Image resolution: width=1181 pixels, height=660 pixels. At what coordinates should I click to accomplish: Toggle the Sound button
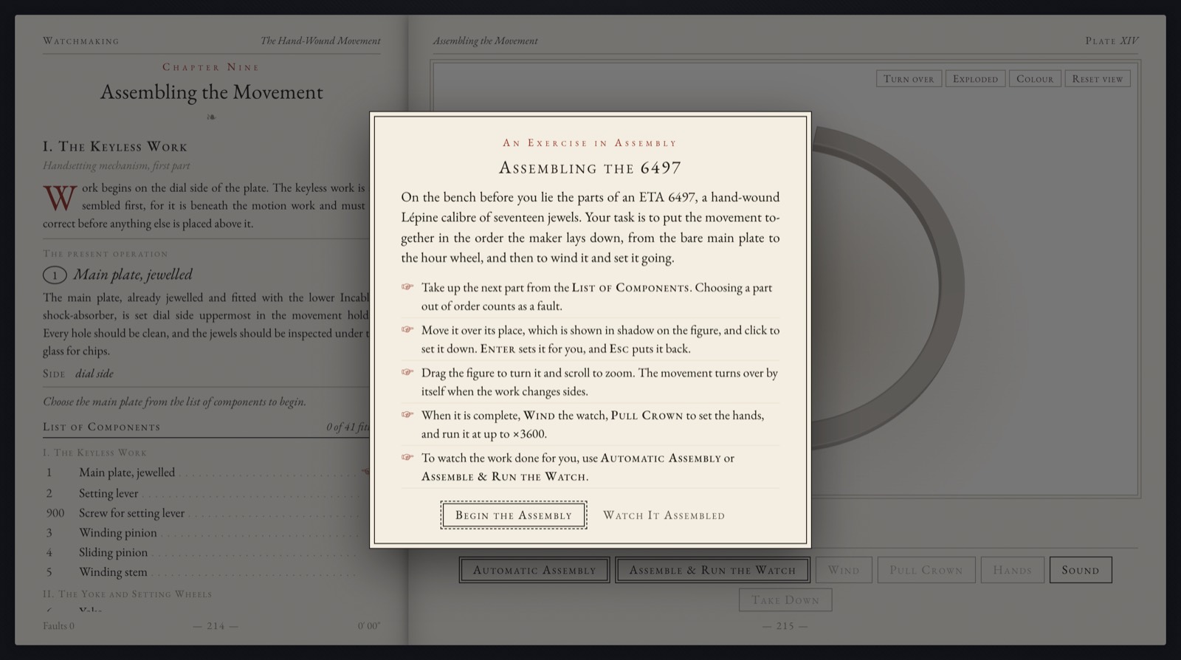[x=1081, y=570]
